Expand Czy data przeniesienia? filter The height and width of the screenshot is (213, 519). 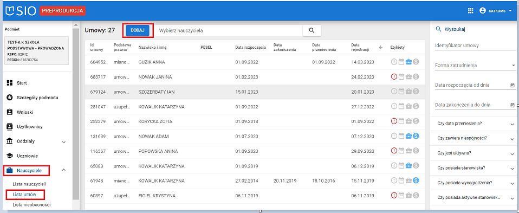[x=475, y=124]
